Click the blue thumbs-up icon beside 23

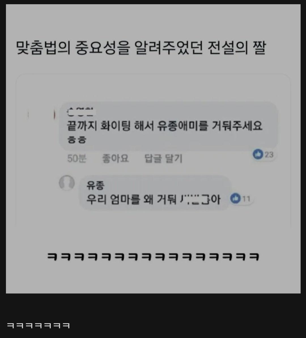tap(258, 154)
